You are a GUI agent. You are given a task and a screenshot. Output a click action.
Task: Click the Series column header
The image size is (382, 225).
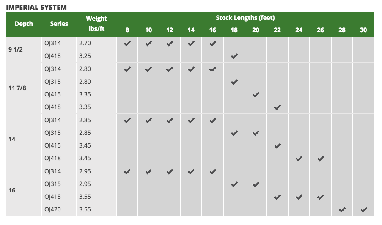click(59, 24)
